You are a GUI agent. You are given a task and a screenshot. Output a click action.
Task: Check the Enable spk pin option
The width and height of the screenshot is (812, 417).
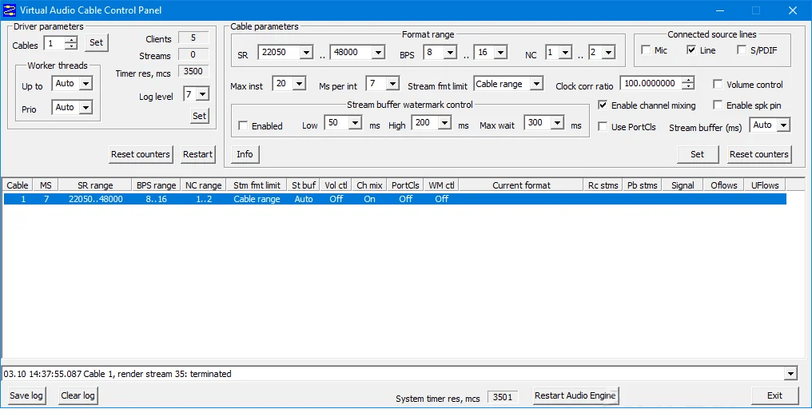(x=718, y=105)
